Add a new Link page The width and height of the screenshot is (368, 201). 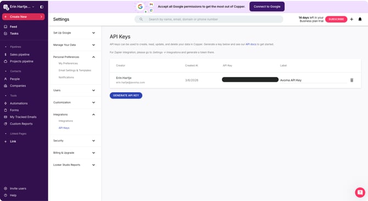pyautogui.click(x=13, y=142)
